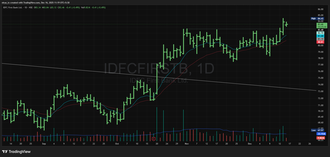Click the IDFC First Bank Ltd. symbol title
This screenshot has height=157, width=330.
[x=12, y=7]
